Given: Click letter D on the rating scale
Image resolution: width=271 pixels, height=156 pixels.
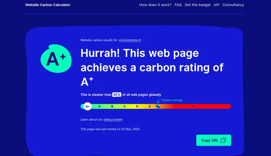Looking at the screenshot, I should [x=137, y=107].
